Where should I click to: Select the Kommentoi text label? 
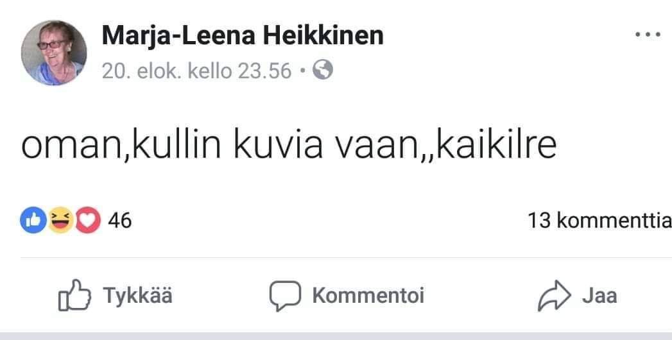point(368,296)
